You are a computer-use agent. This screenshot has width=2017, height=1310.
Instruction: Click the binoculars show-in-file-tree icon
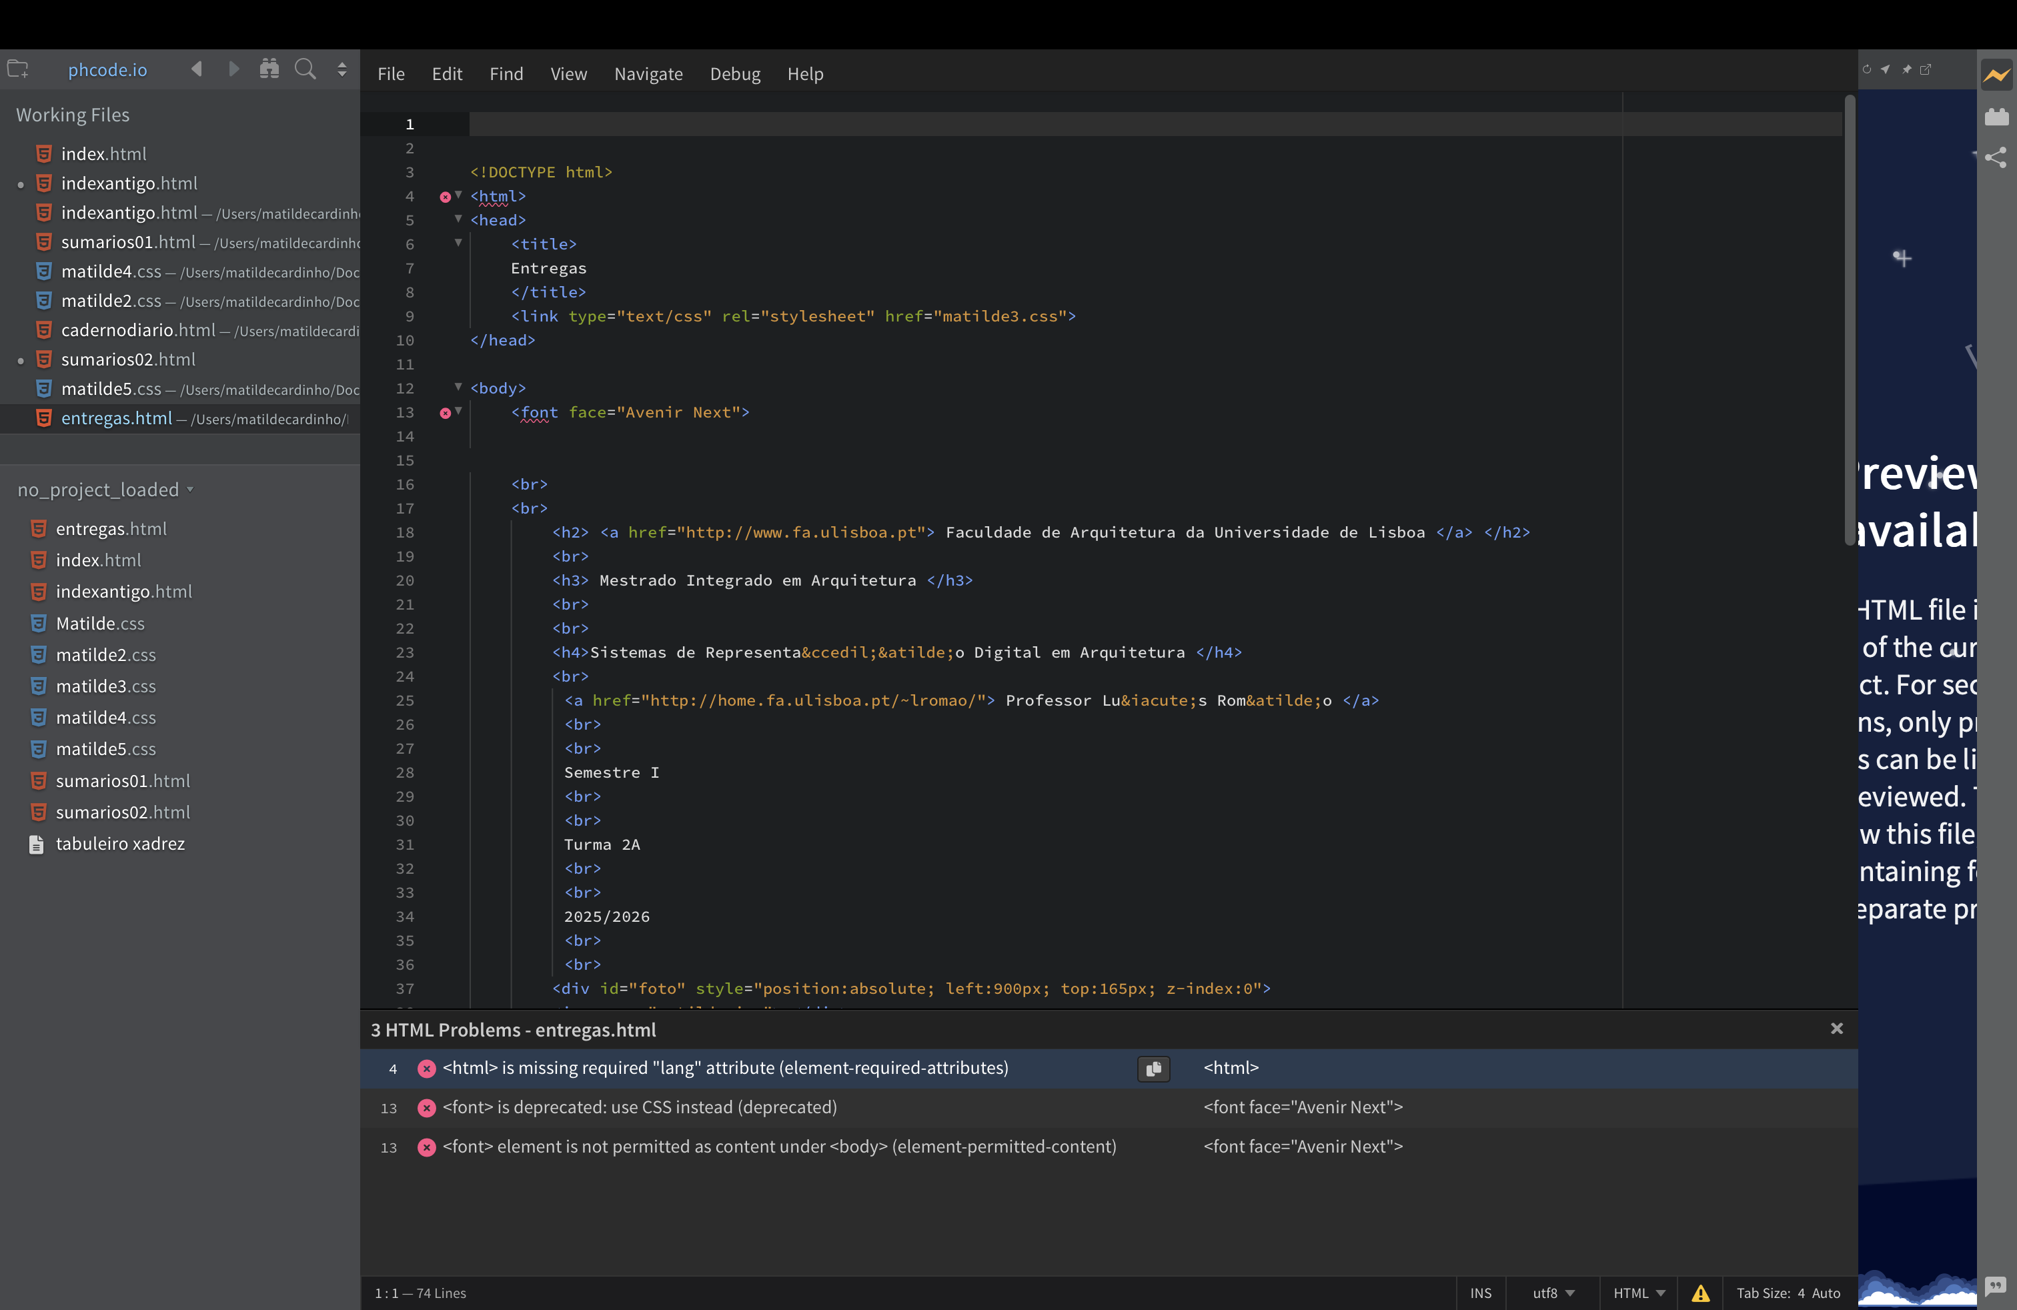click(269, 69)
